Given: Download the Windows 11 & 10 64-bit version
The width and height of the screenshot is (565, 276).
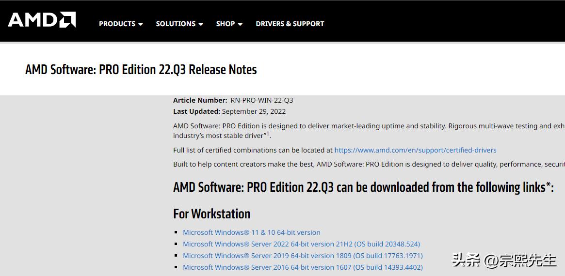Looking at the screenshot, I should click(x=252, y=232).
